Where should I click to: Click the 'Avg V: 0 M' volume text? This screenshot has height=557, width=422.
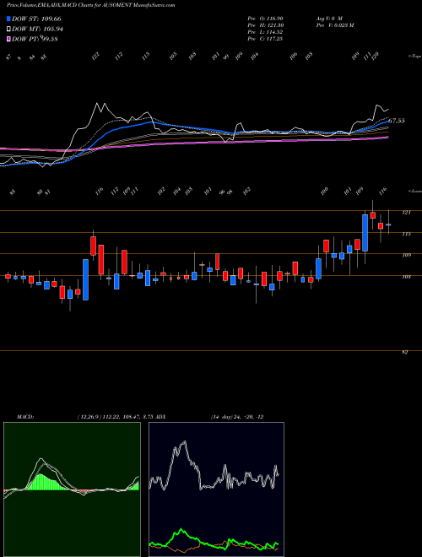328,18
